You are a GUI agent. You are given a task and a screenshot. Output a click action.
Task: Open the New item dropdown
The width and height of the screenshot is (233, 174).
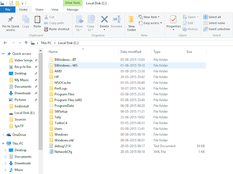(x=159, y=17)
